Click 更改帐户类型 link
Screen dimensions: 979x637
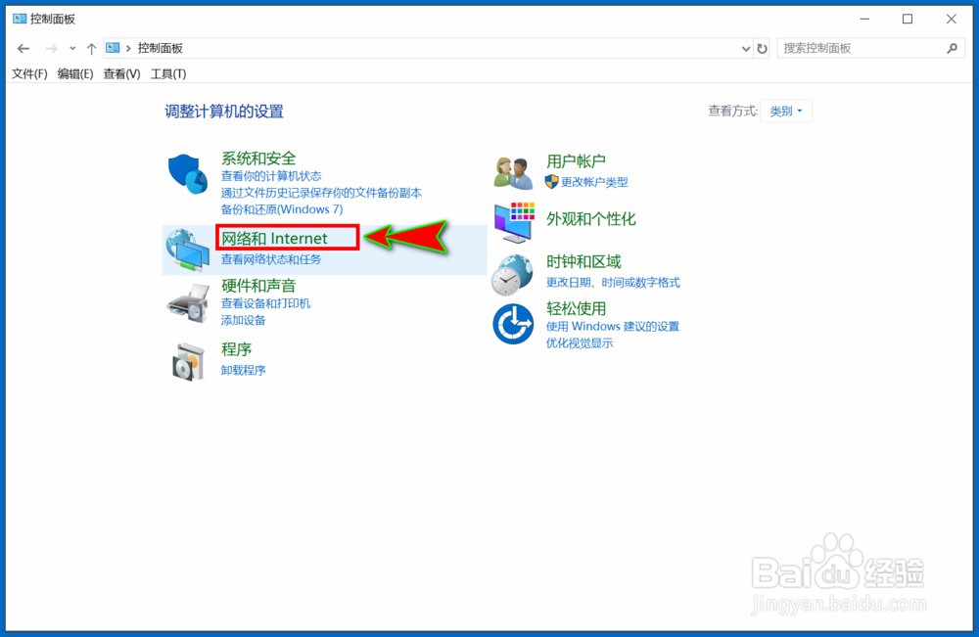594,182
